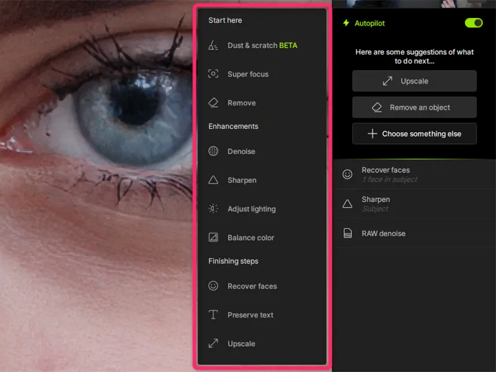The image size is (496, 372).
Task: Choose Preserve text from the menu
Action: [250, 315]
